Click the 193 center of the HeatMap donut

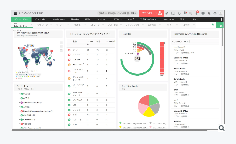(x=137, y=59)
